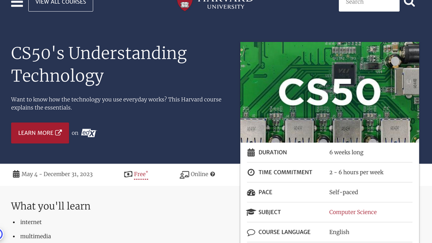Click the course description paragraph
The image size is (432, 243).
click(116, 103)
